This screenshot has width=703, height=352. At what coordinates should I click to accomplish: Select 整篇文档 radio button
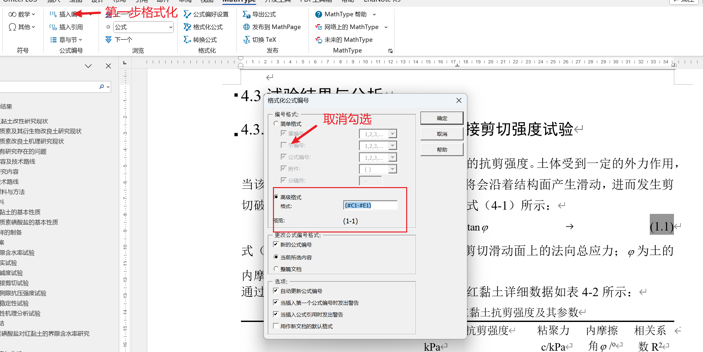click(276, 269)
